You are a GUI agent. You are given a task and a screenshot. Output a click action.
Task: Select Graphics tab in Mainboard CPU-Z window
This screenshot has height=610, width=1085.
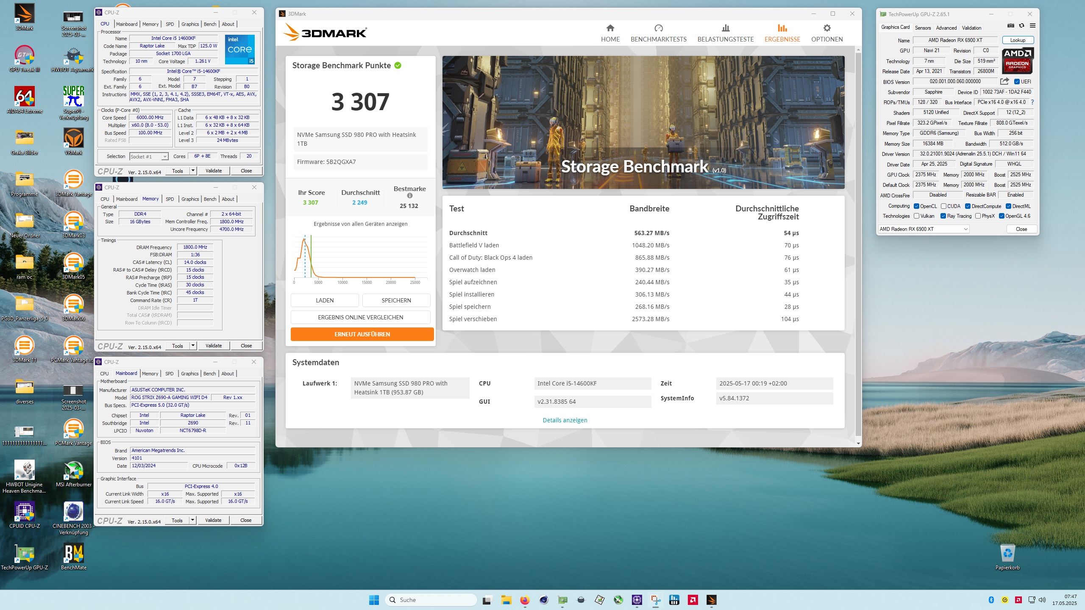189,374
